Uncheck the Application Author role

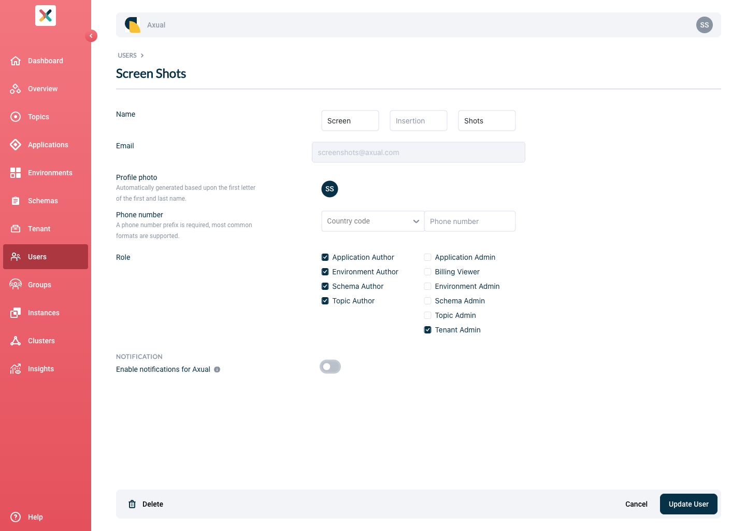pyautogui.click(x=325, y=257)
